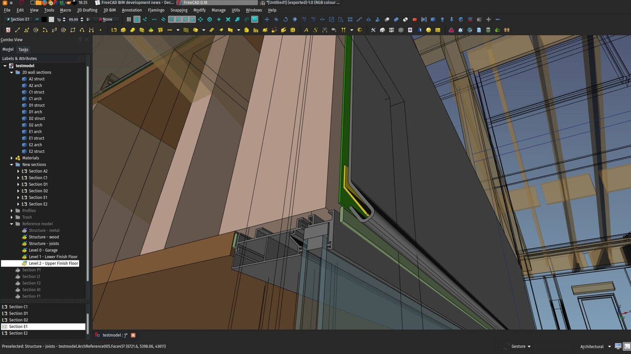Screen dimensions: 631x354
Task: Expand the Section A2 tree entry
Action: [x=18, y=171]
